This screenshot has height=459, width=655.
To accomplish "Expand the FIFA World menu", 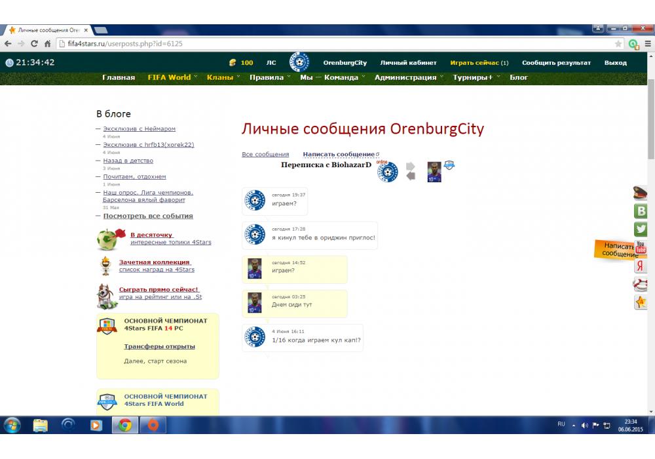I will 172,77.
